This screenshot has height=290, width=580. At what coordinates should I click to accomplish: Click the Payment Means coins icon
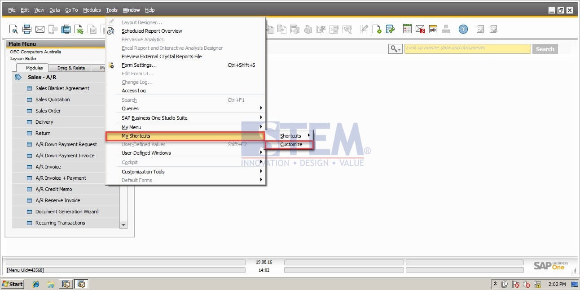pyautogui.click(x=308, y=29)
